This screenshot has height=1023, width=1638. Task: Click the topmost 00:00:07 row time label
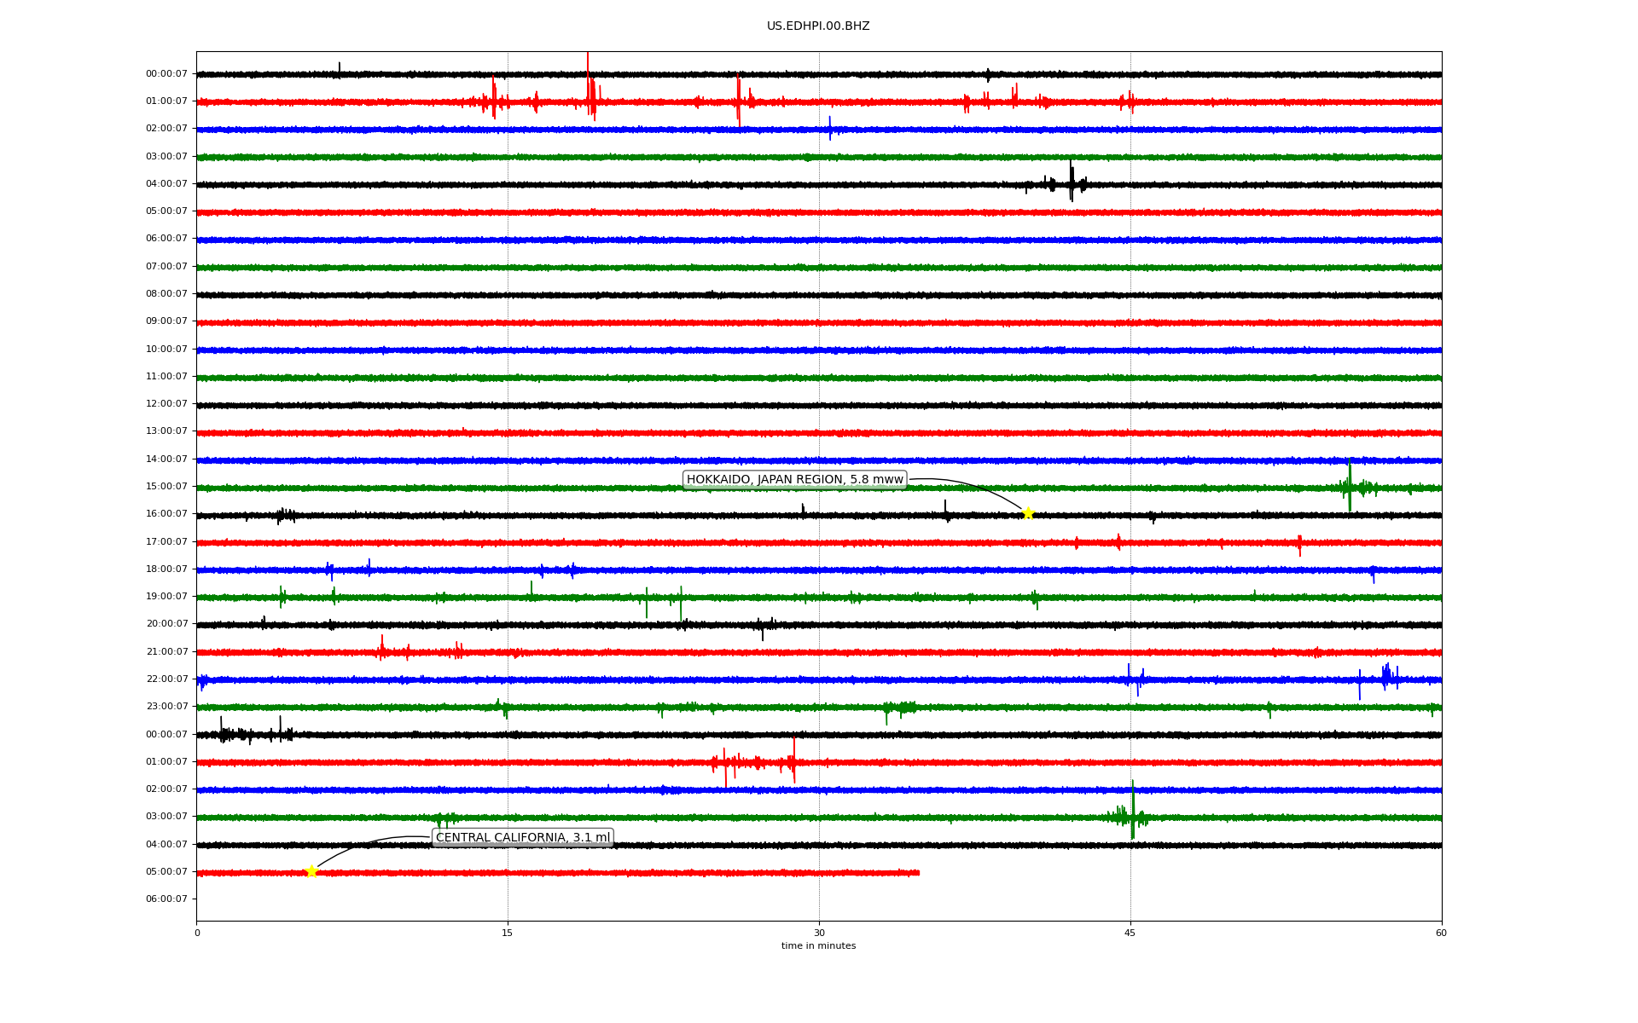[166, 74]
